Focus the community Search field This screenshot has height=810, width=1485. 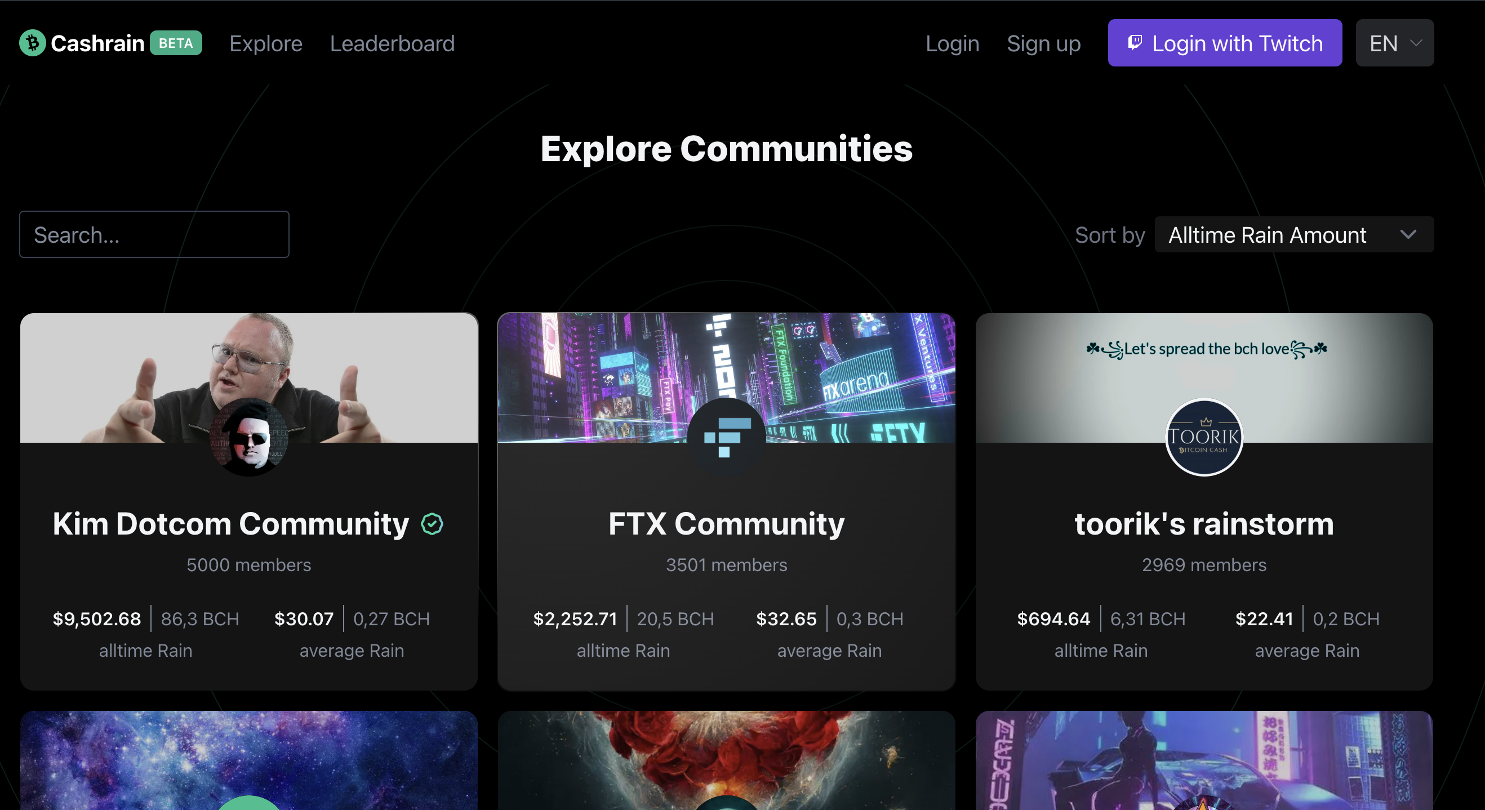pos(154,235)
